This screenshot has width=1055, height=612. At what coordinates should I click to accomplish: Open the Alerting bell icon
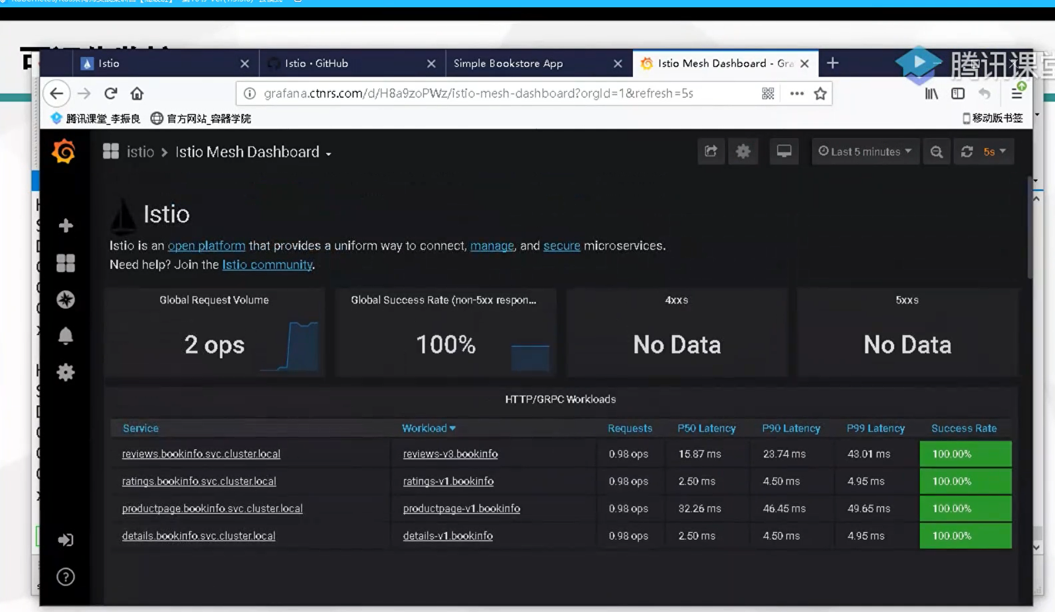[x=65, y=336]
